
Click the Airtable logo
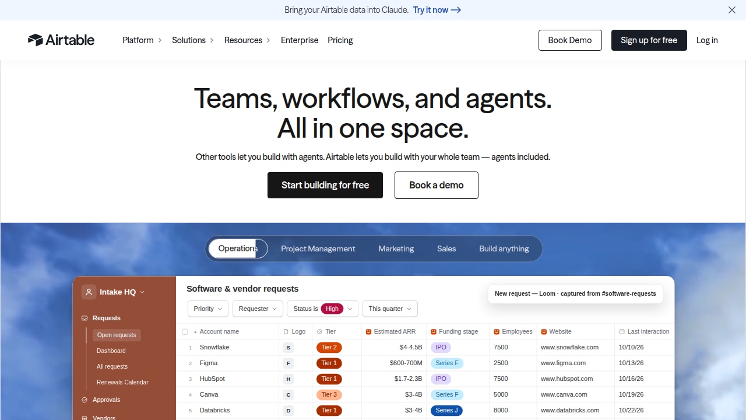click(61, 40)
